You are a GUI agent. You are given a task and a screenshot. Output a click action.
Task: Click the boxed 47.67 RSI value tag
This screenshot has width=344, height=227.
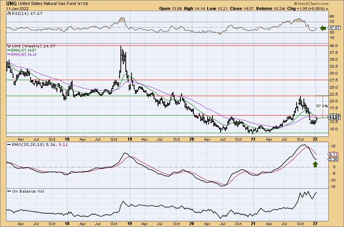334,28
